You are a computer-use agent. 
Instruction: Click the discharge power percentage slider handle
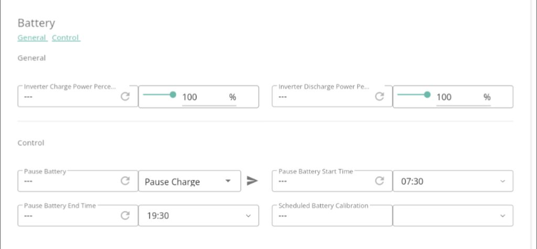427,95
